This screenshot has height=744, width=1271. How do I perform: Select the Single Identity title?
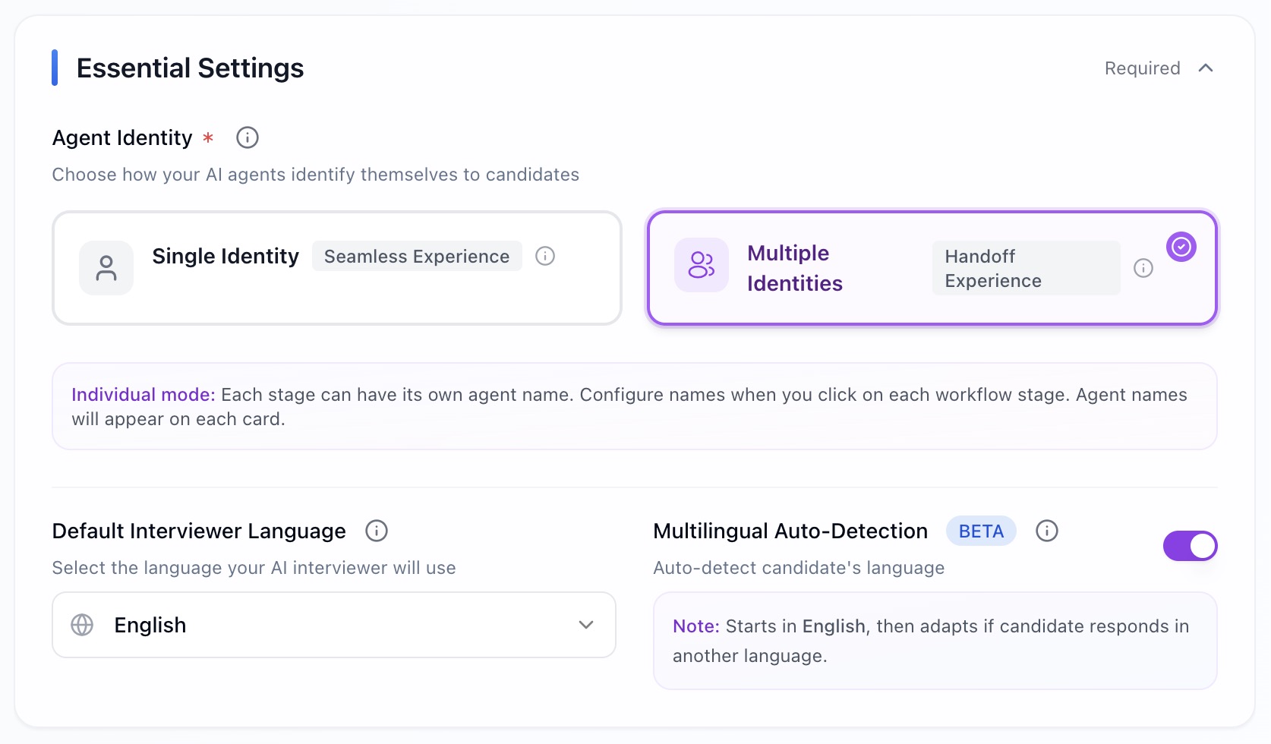tap(225, 256)
